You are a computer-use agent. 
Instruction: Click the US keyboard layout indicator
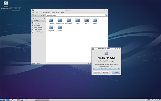pos(149,100)
